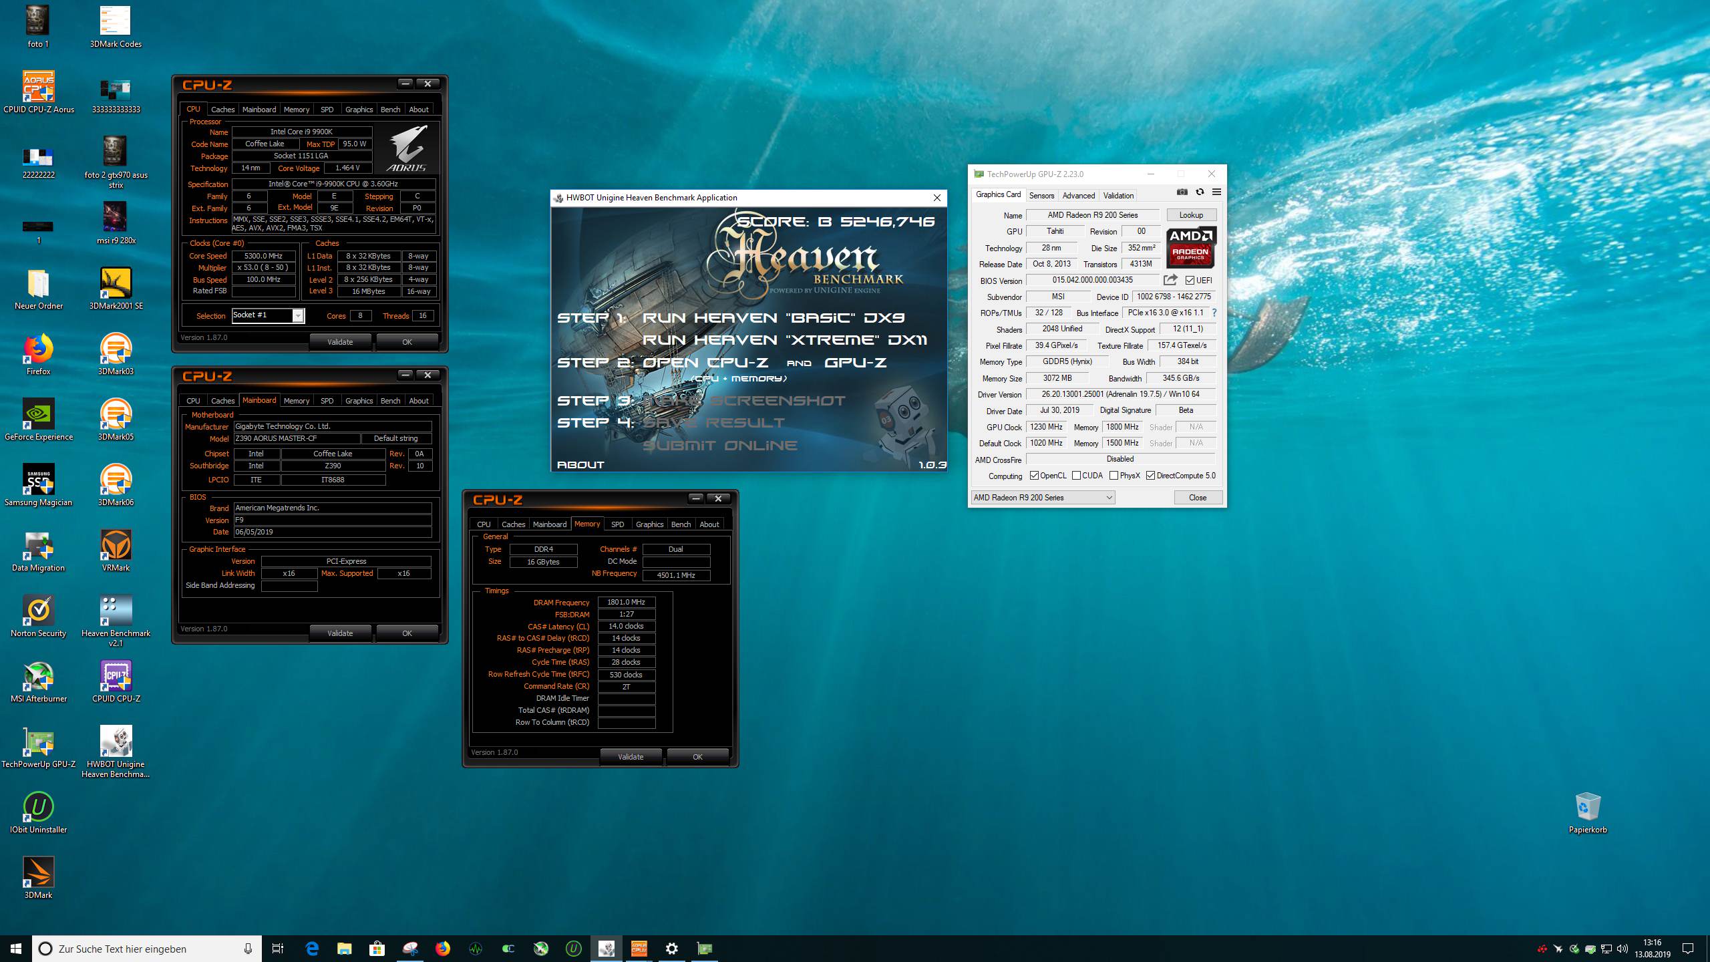
Task: Open the Heaven Benchmark v2.1 desktop icon
Action: point(116,620)
